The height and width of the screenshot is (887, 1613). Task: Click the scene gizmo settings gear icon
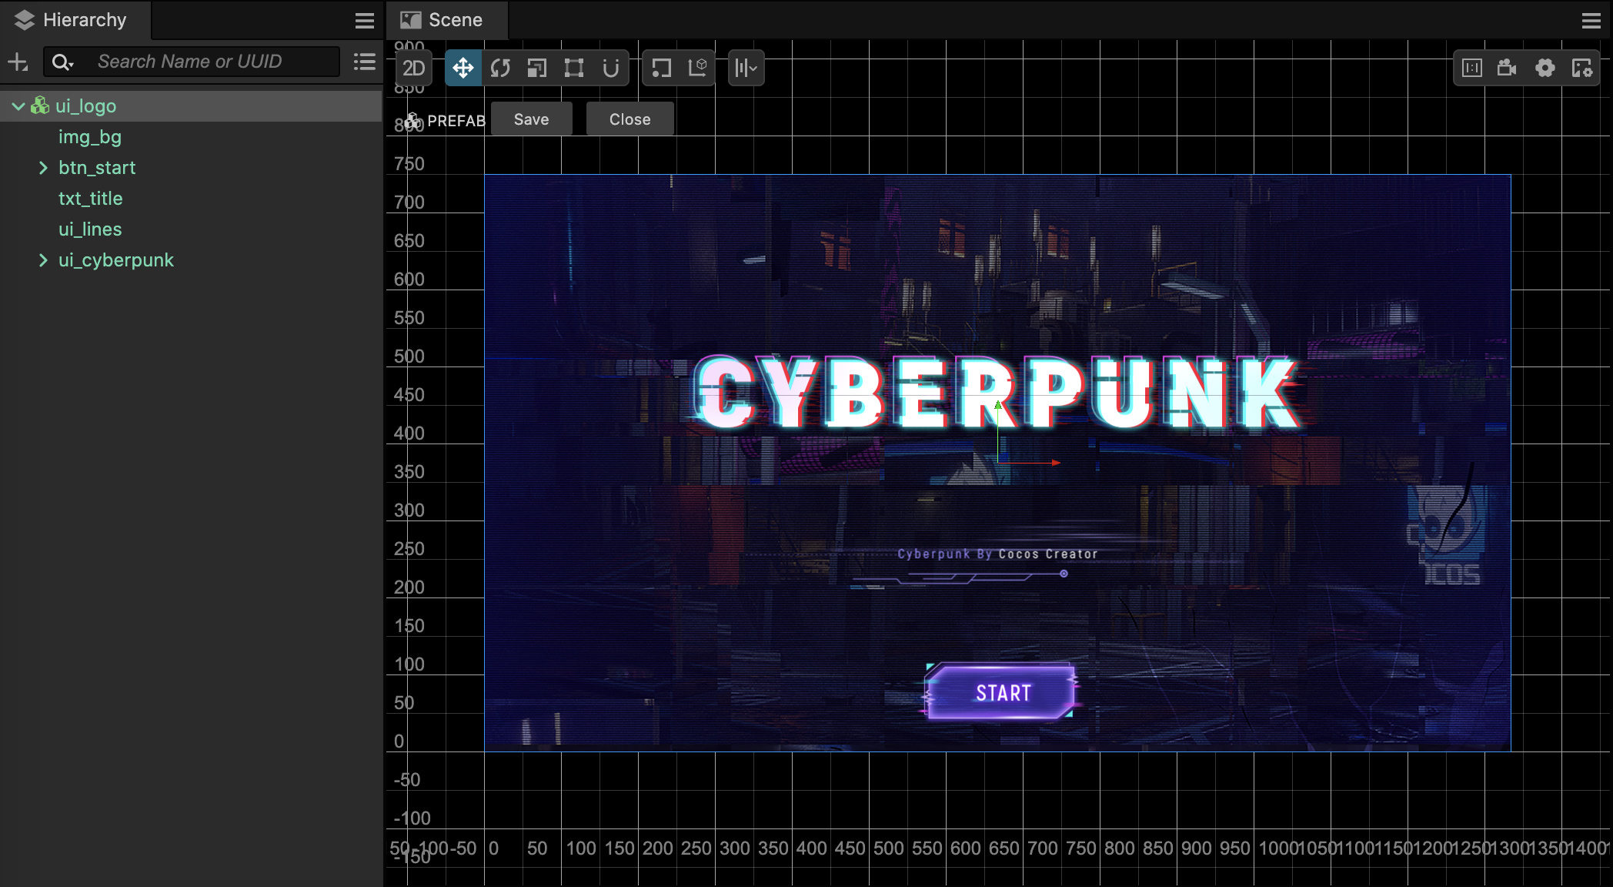1545,68
